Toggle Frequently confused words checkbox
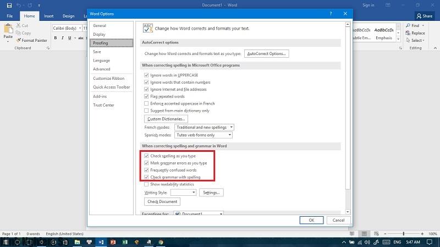Image resolution: width=440 pixels, height=247 pixels. click(146, 170)
